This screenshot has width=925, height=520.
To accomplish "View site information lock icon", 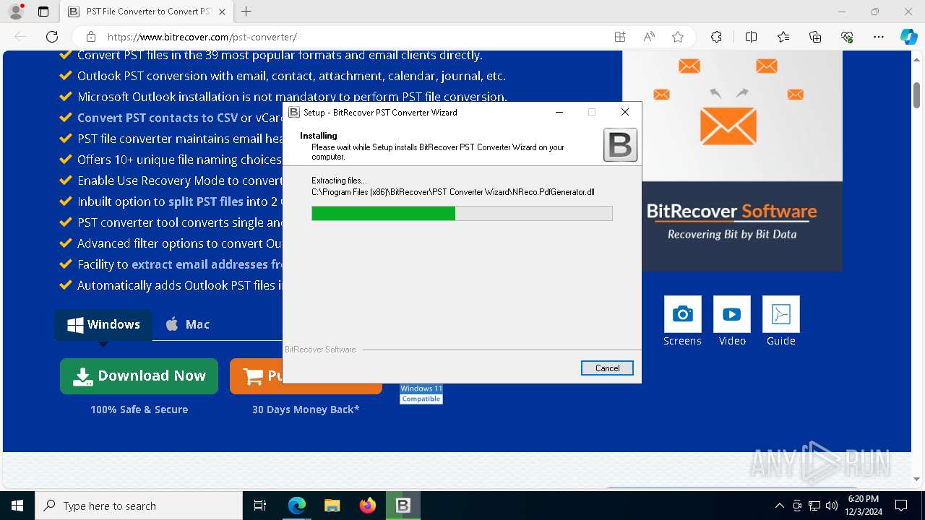I will (x=91, y=37).
